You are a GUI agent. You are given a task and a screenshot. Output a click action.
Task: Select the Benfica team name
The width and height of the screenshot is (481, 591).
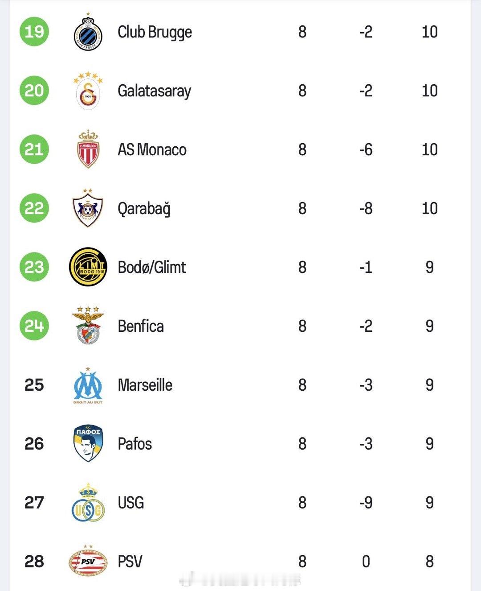point(141,326)
